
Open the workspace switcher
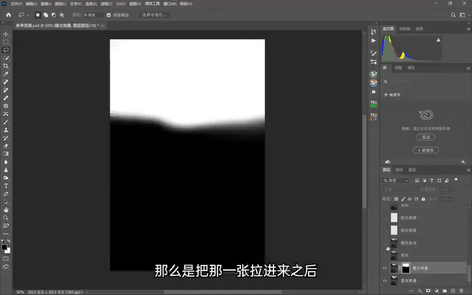point(463,15)
